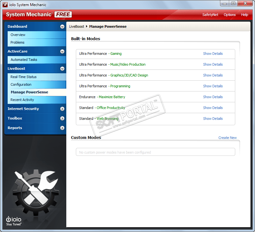
Task: Maximize the System Mechanic window
Action: 233,4
